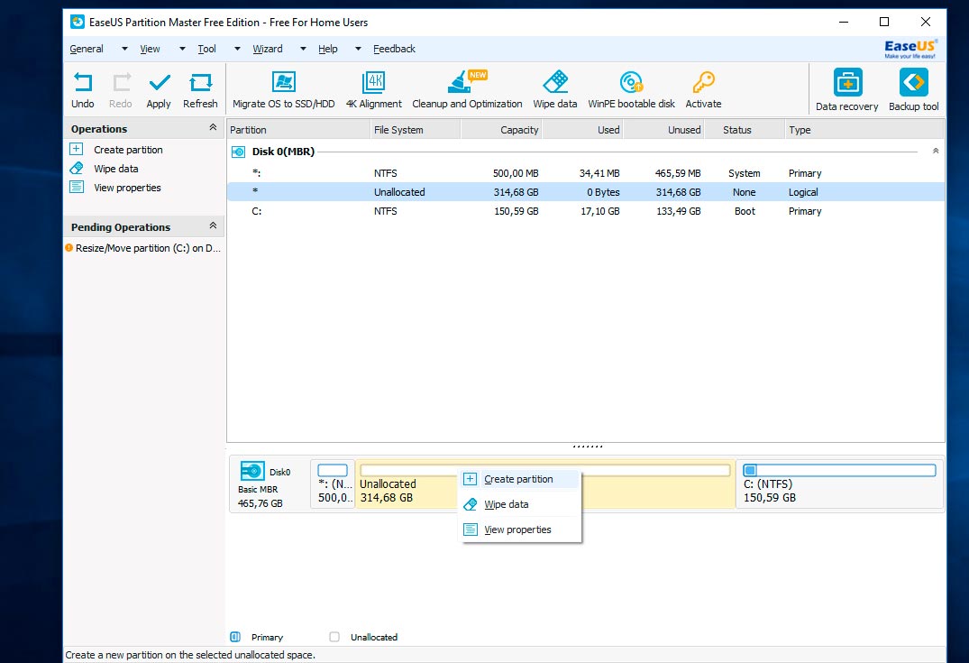
Task: Open the 4K Alignment tool
Action: (373, 89)
